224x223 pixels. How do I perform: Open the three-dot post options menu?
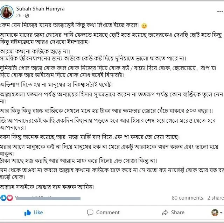pyautogui.click(x=220, y=12)
